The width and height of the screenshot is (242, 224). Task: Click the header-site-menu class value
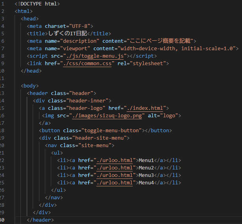click(100, 138)
